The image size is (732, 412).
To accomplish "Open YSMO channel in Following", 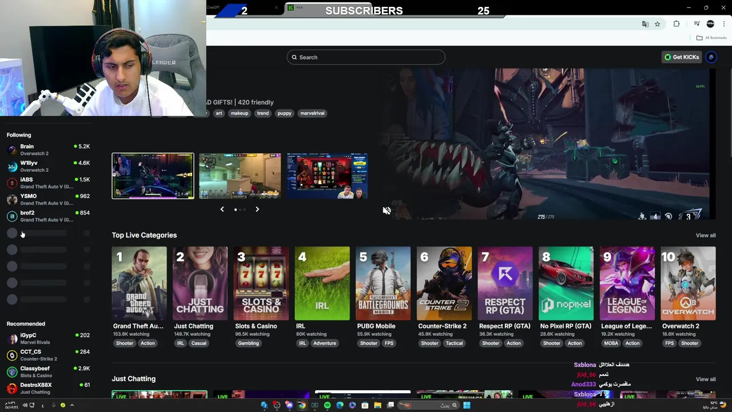I will point(48,199).
